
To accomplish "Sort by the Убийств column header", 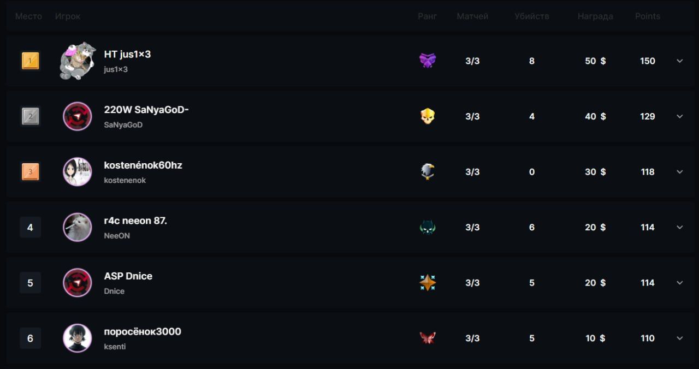I will [x=531, y=16].
